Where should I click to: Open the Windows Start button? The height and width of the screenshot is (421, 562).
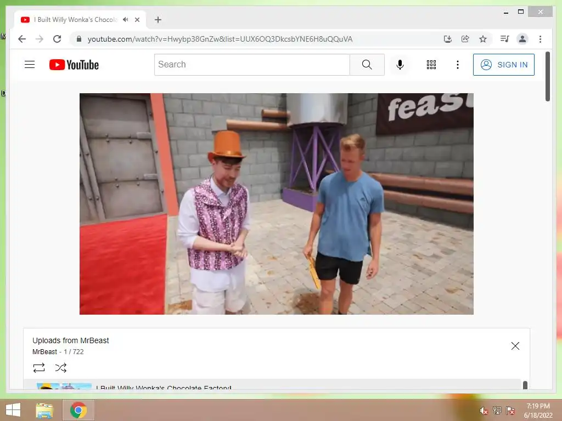(x=13, y=410)
